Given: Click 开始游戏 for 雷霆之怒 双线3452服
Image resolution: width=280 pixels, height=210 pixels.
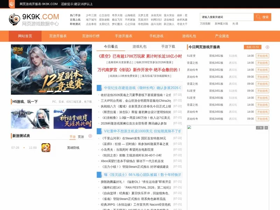Looking at the screenshot, I should [262, 63].
